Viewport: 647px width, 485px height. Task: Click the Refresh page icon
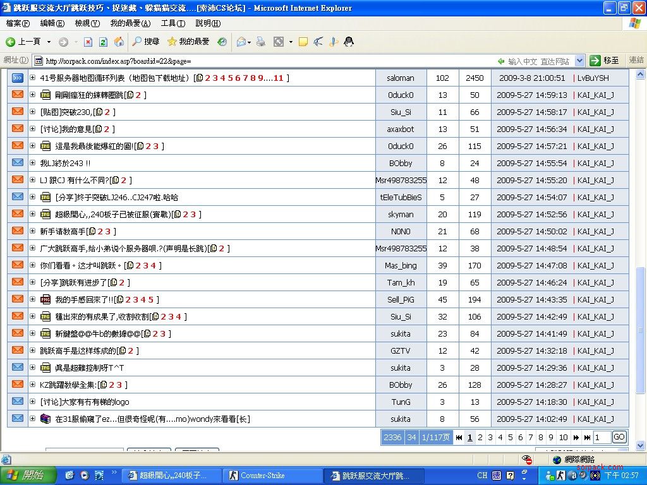[x=103, y=42]
